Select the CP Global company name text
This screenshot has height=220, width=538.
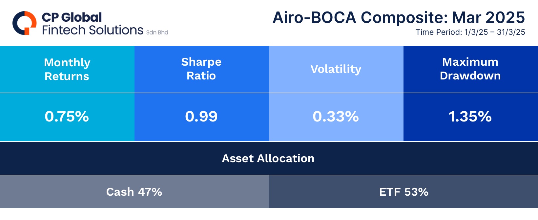72,17
